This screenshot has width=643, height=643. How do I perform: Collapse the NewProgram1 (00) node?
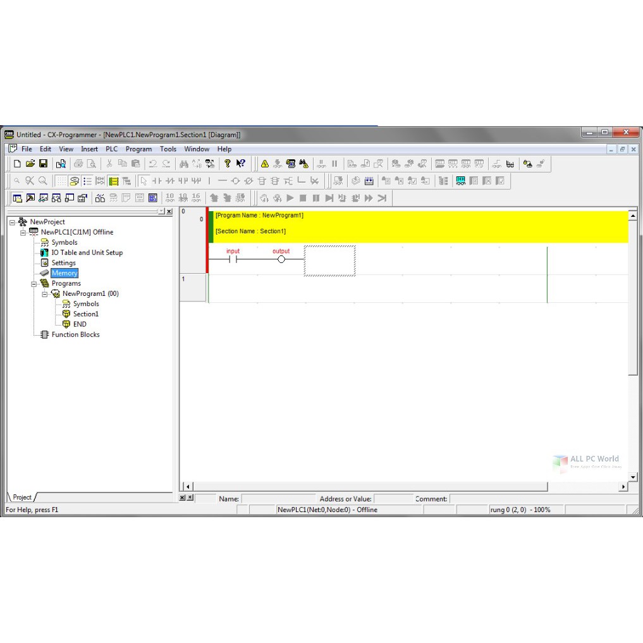[45, 293]
